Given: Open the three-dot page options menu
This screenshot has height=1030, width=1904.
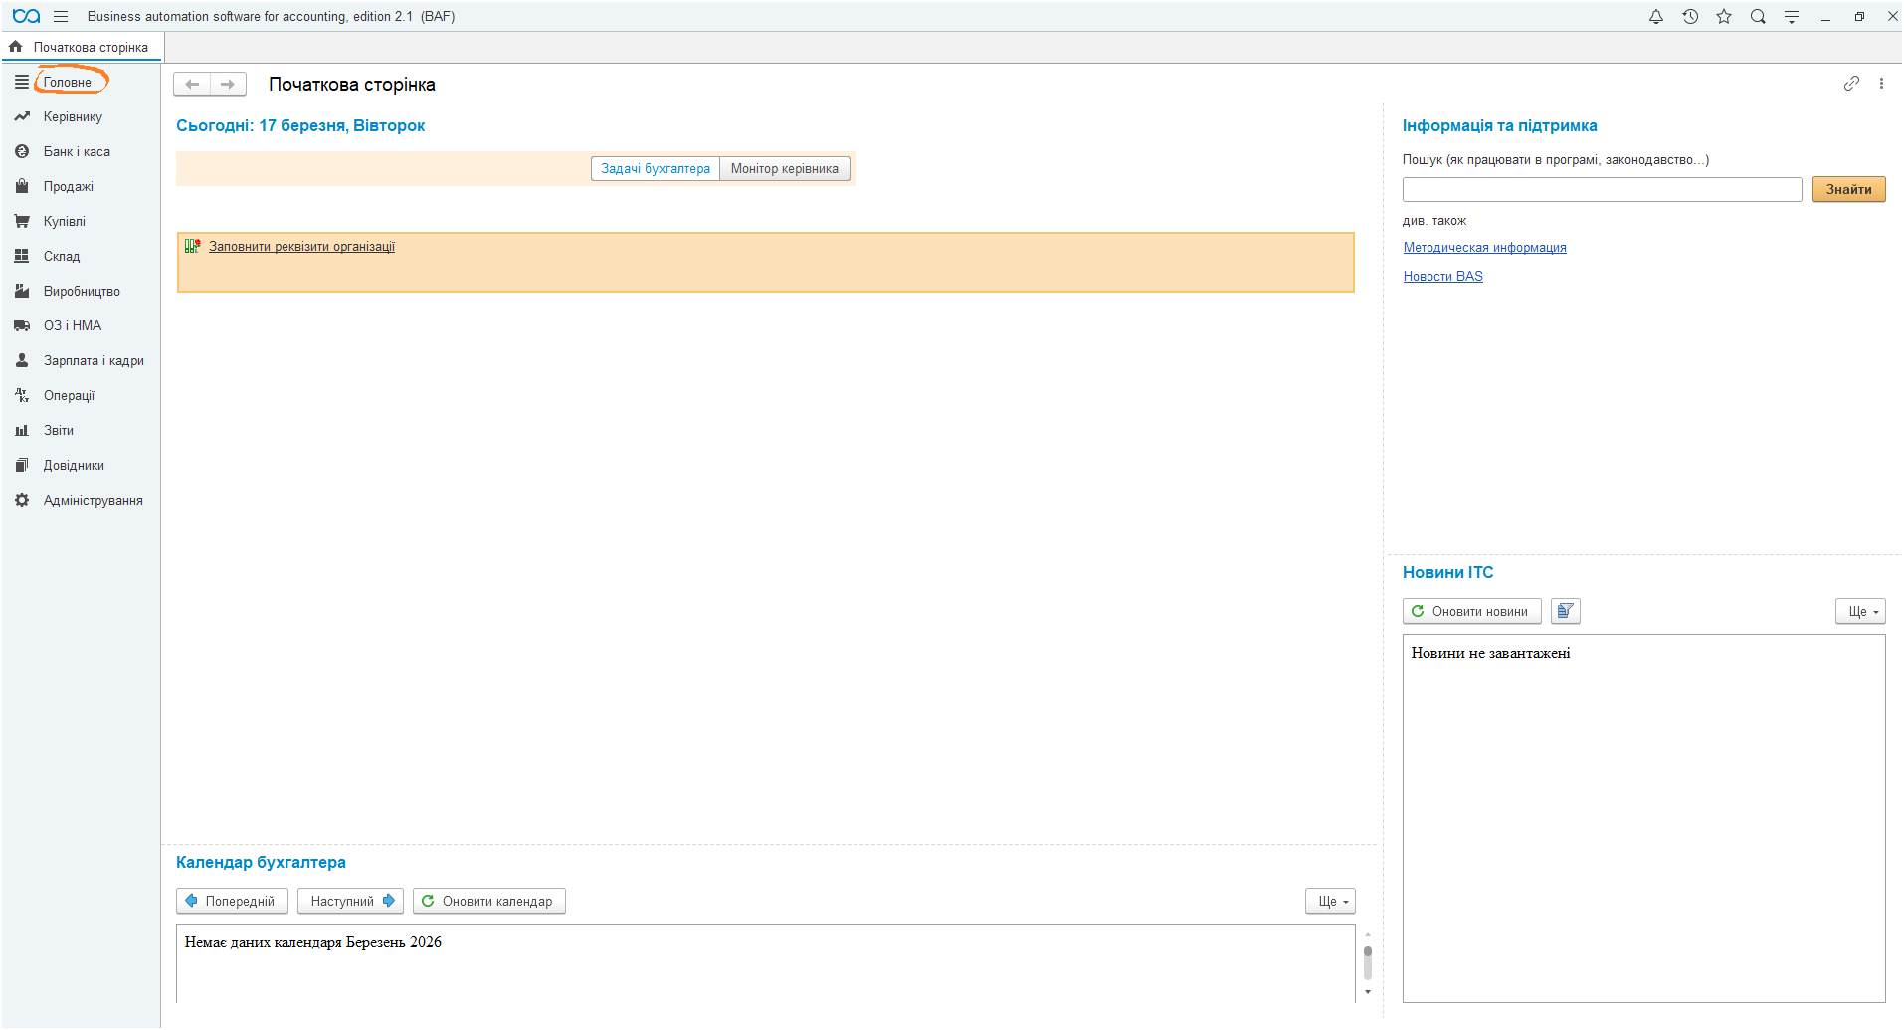Looking at the screenshot, I should tap(1881, 84).
